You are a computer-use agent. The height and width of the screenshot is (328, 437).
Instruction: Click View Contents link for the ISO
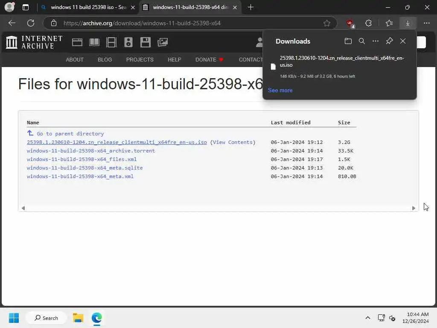tap(233, 142)
